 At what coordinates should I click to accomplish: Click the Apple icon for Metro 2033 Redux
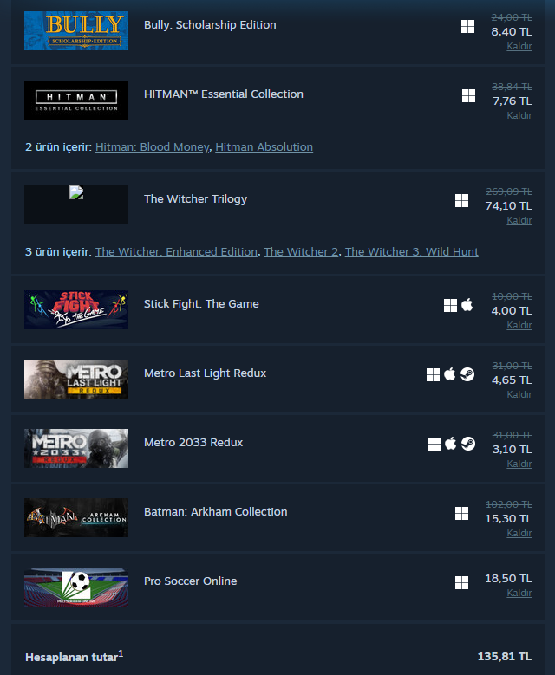pyautogui.click(x=450, y=444)
